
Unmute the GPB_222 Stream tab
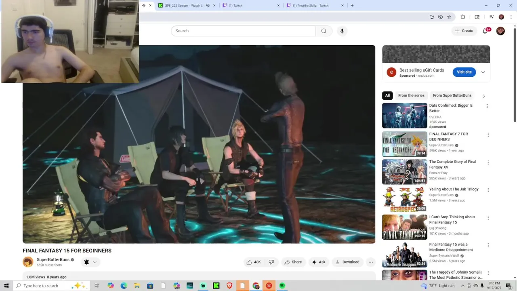pyautogui.click(x=208, y=5)
